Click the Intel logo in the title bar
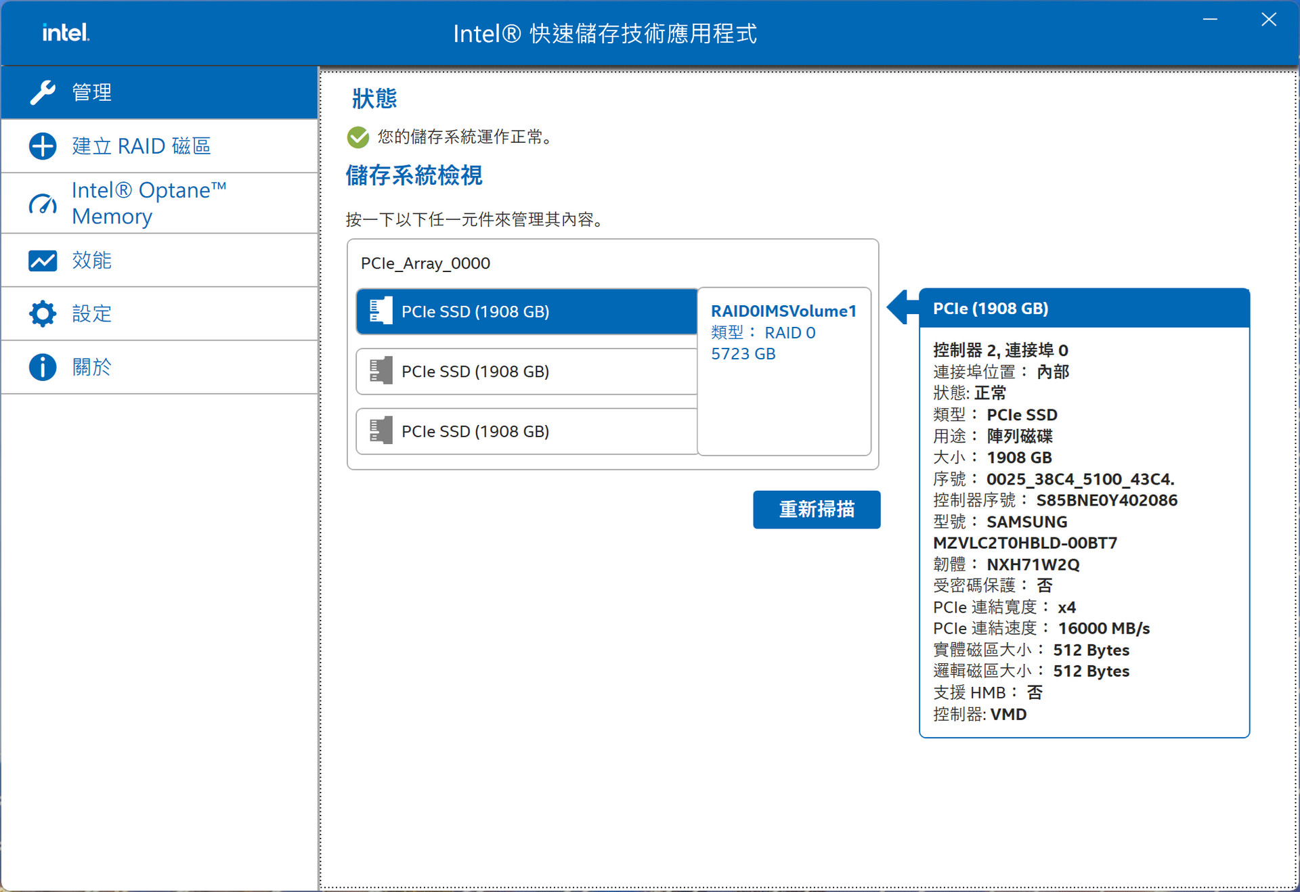 (66, 32)
